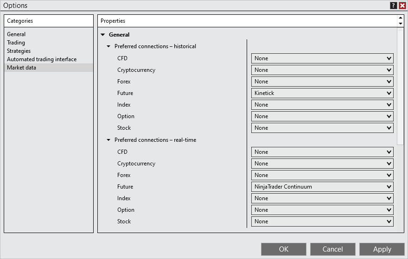Open Automated trading interface category
Image resolution: width=408 pixels, height=259 pixels.
(x=42, y=59)
